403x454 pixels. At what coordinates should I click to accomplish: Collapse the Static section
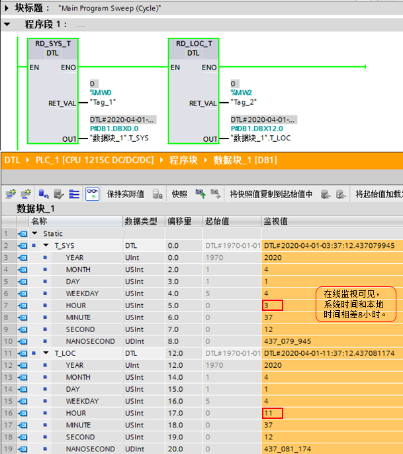pyautogui.click(x=34, y=233)
